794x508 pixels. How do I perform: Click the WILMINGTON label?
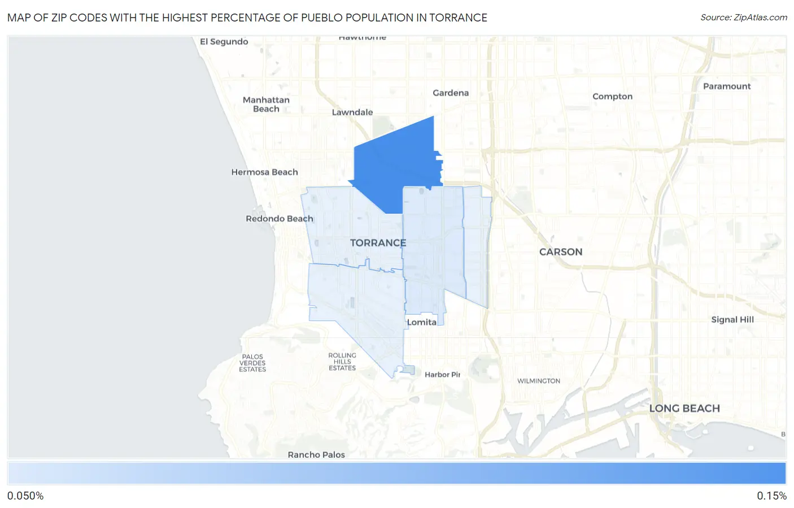(539, 381)
